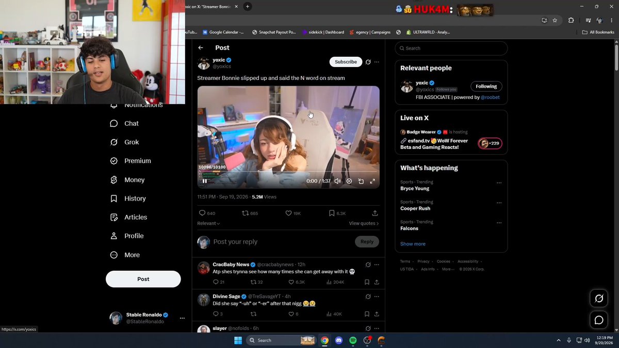
Task: Go back using the arrow beside Post heading
Action: (201, 48)
